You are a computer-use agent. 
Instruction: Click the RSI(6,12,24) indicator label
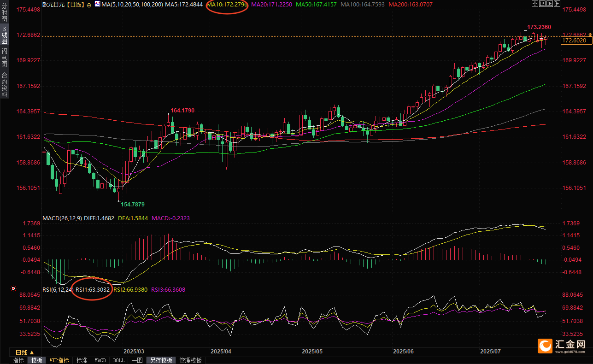(x=58, y=289)
